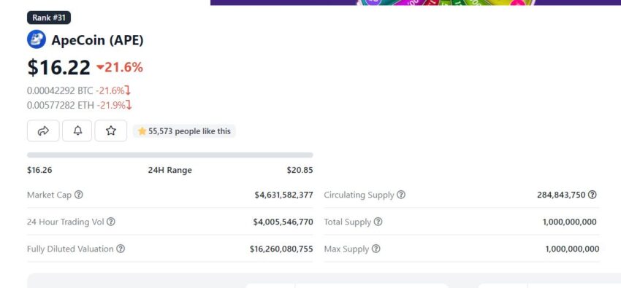The height and width of the screenshot is (288, 621).
Task: Click the Rank #31 badge
Action: click(x=49, y=17)
